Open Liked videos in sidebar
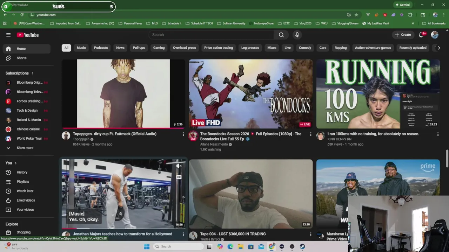 27,200
